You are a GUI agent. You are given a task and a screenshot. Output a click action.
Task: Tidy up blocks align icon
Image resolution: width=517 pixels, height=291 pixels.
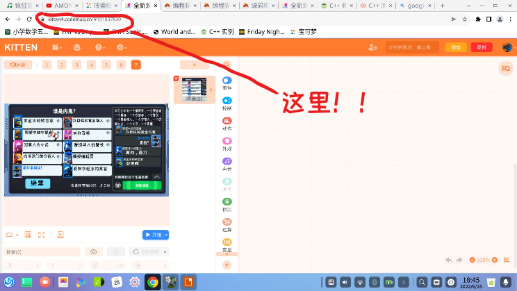click(507, 260)
